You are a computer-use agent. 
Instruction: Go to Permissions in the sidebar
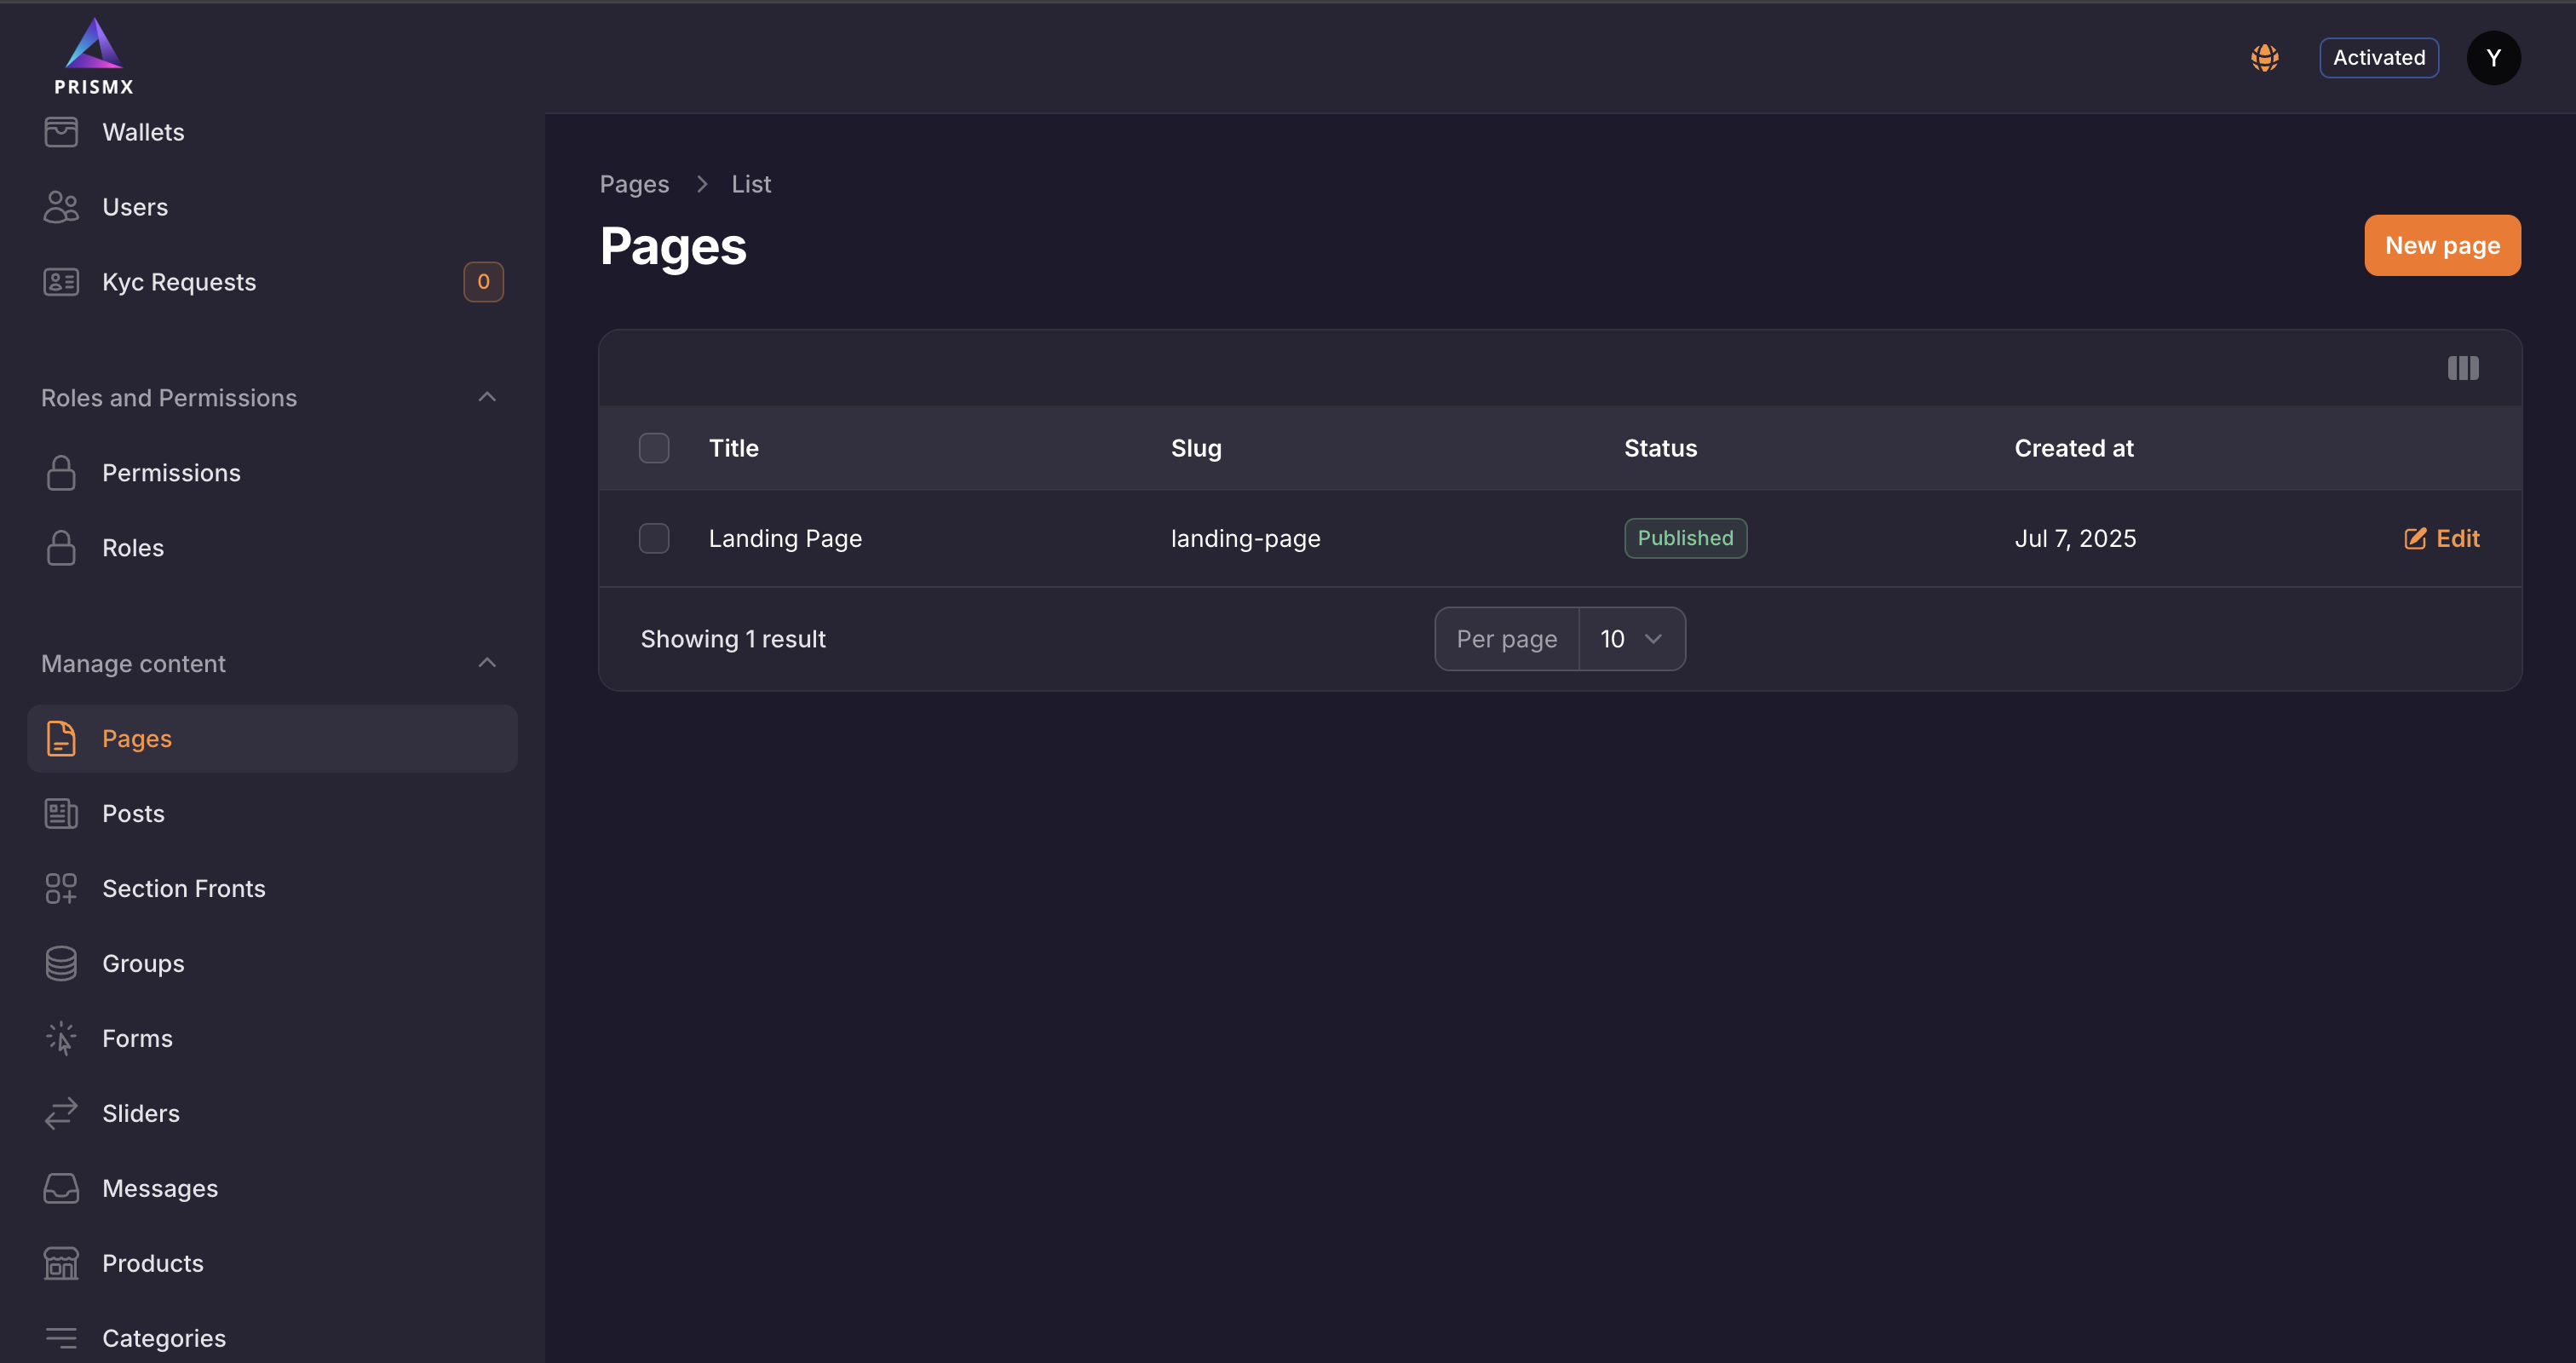171,473
